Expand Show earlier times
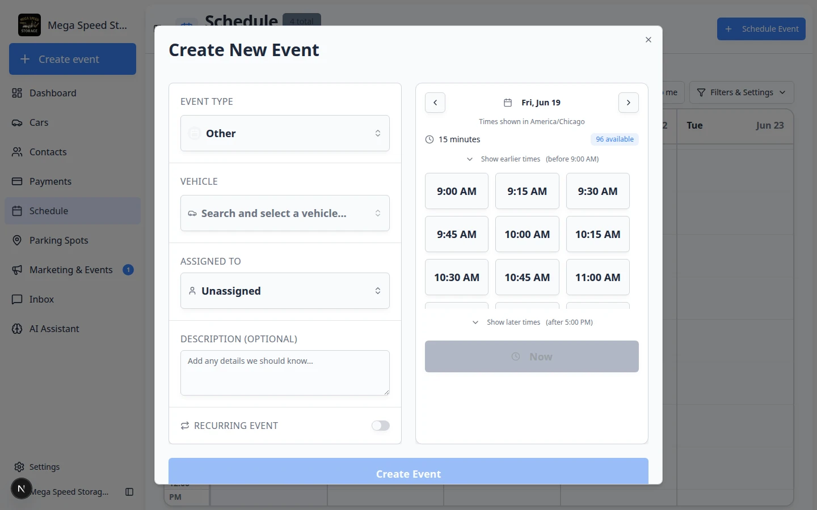 click(532, 159)
